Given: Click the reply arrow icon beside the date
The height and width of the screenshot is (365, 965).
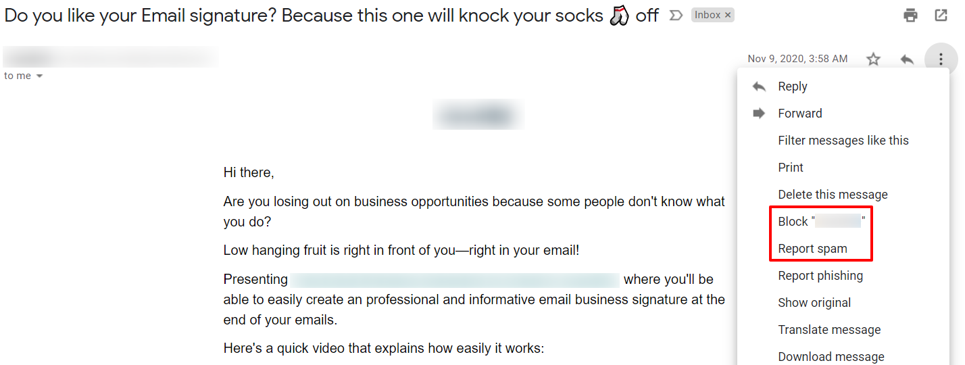Looking at the screenshot, I should click(x=907, y=59).
